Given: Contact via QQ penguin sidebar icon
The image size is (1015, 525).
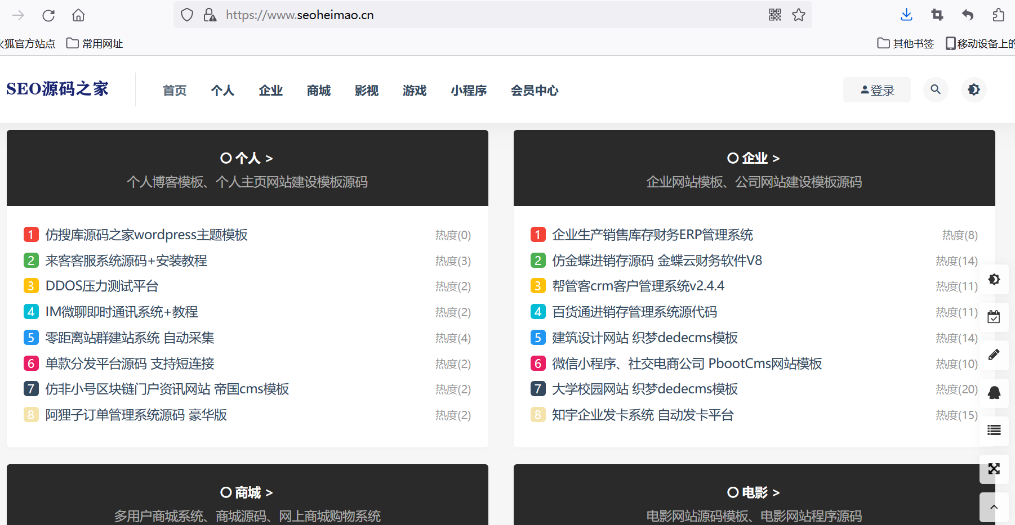Looking at the screenshot, I should pyautogui.click(x=994, y=393).
